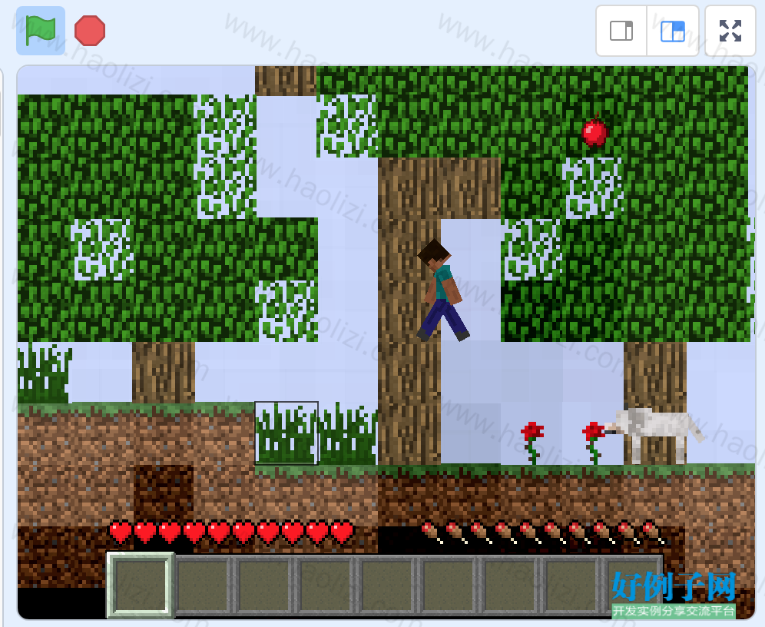765x627 pixels.
Task: Pick the red flower nearest the sheep
Action: coord(594,443)
